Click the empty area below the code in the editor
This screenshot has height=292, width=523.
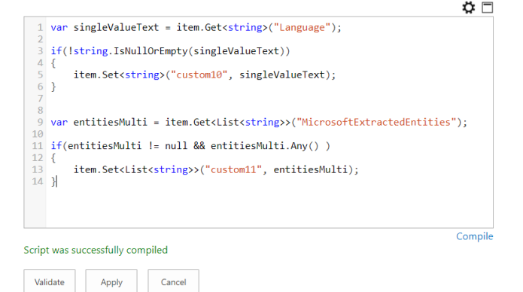coord(269,207)
